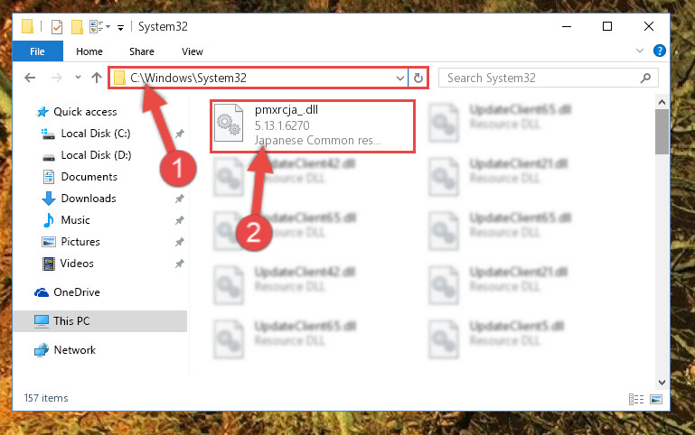The width and height of the screenshot is (695, 435).
Task: Click the New folder toolbar icon
Action: 77,27
